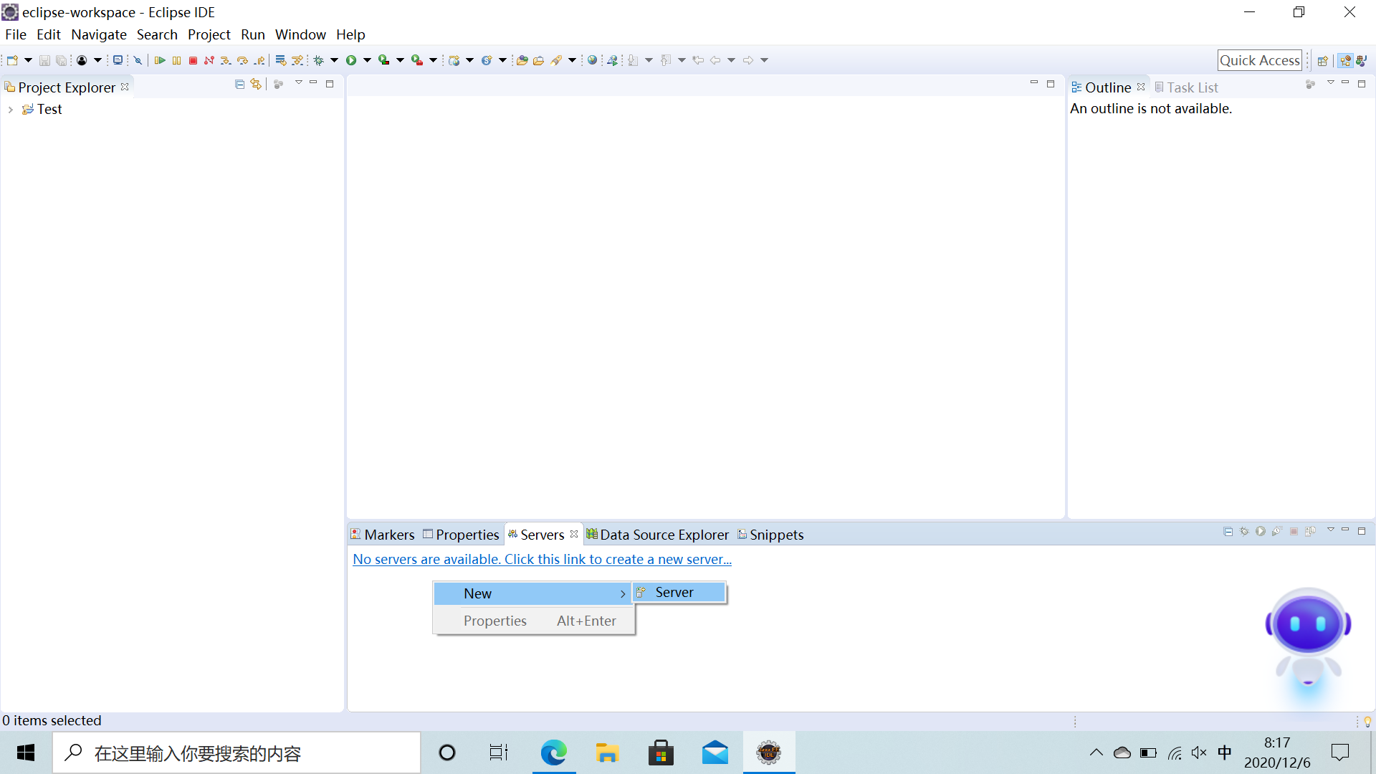Click the Terminate red stop icon
This screenshot has height=774, width=1376.
pos(193,61)
